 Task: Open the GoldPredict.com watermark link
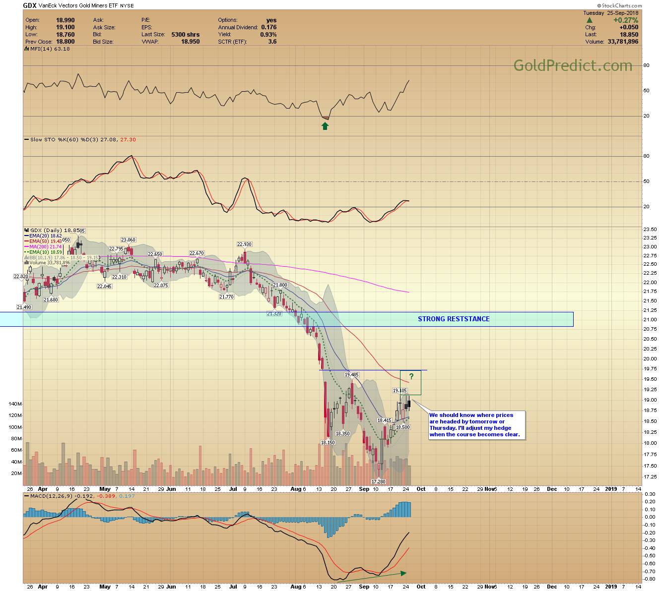click(x=573, y=65)
